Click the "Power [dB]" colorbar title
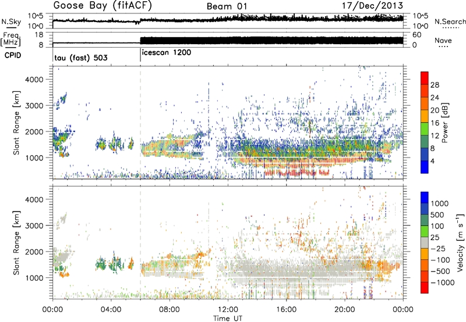 click(x=444, y=123)
